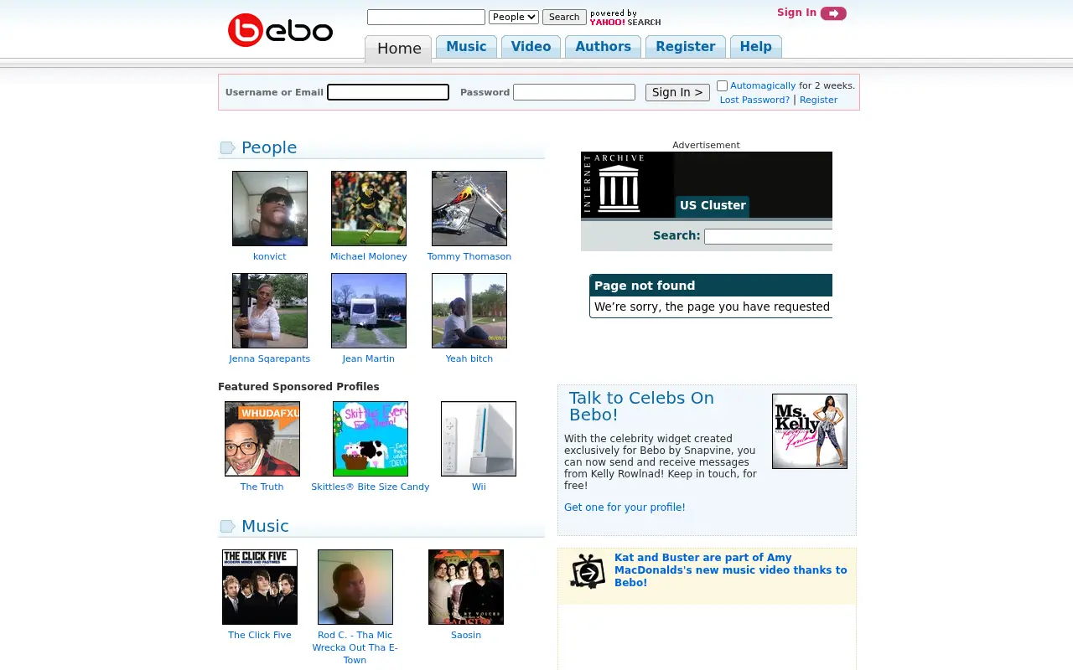
Task: Open Jenna Sqarepants profile photo
Action: [270, 311]
